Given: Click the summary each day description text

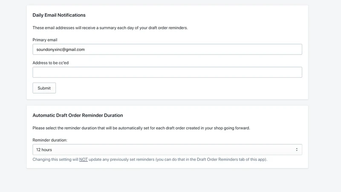Looking at the screenshot, I should (x=110, y=28).
